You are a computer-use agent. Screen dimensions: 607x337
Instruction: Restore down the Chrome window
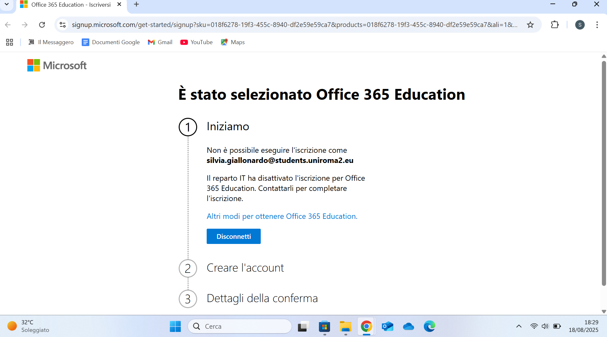575,4
